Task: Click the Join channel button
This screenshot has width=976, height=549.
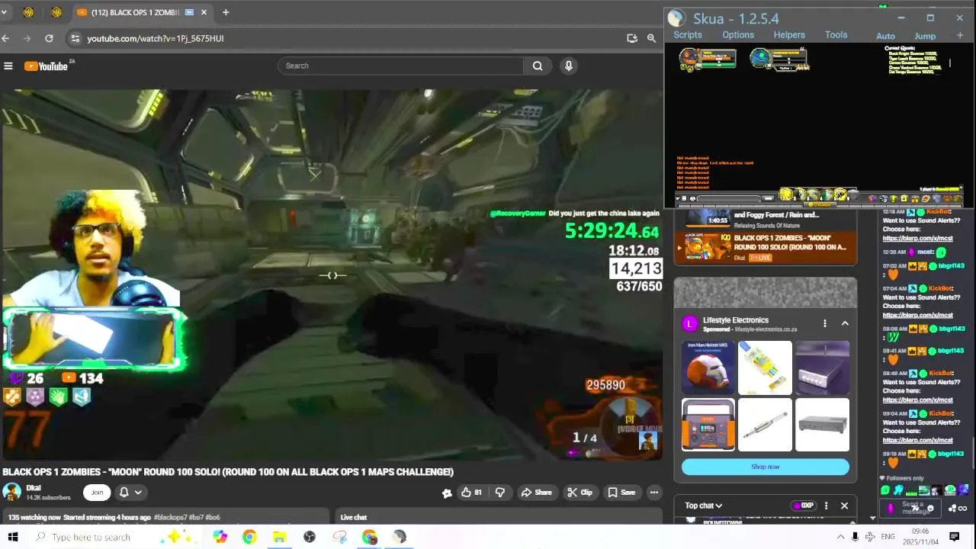Action: (97, 493)
